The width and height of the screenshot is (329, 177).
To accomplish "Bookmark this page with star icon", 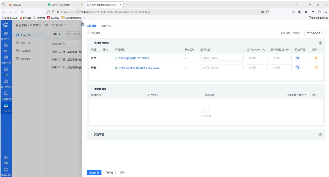I will pos(268,12).
